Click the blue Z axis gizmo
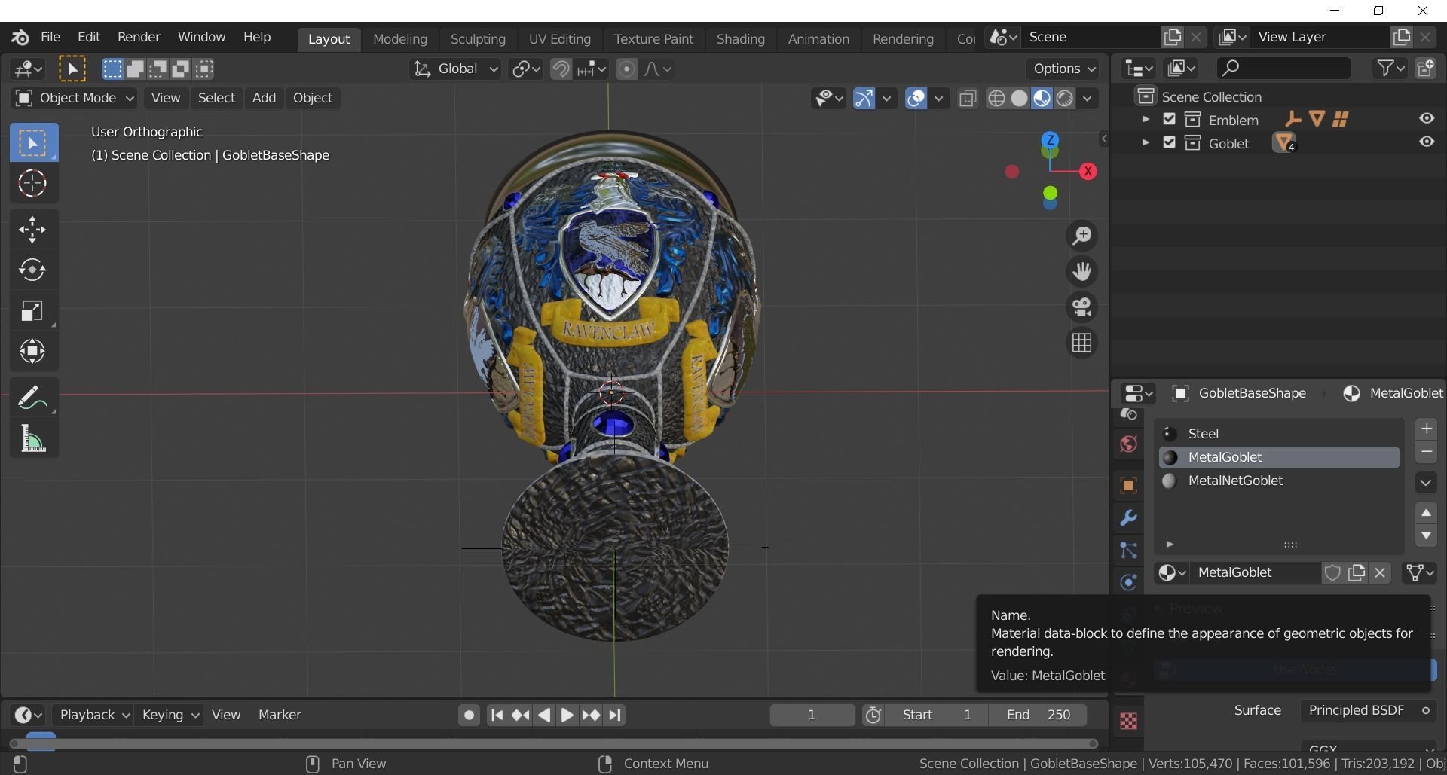The width and height of the screenshot is (1447, 775). click(1050, 140)
